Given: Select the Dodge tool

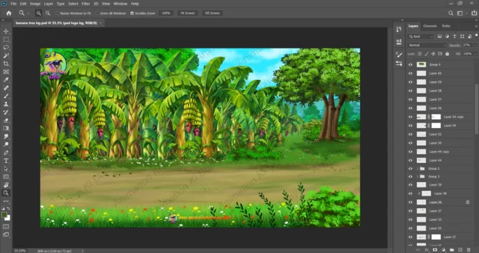Looking at the screenshot, I should click(5, 145).
